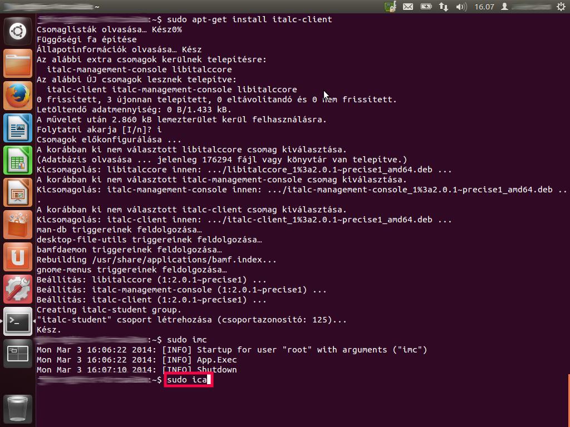The image size is (570, 427).
Task: Click 'man-db triggereinek feldolgozása…' line
Action: click(119, 230)
